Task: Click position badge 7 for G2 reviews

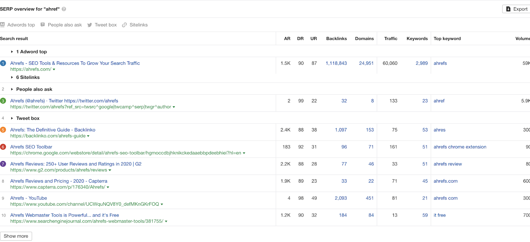Action: tap(3, 164)
